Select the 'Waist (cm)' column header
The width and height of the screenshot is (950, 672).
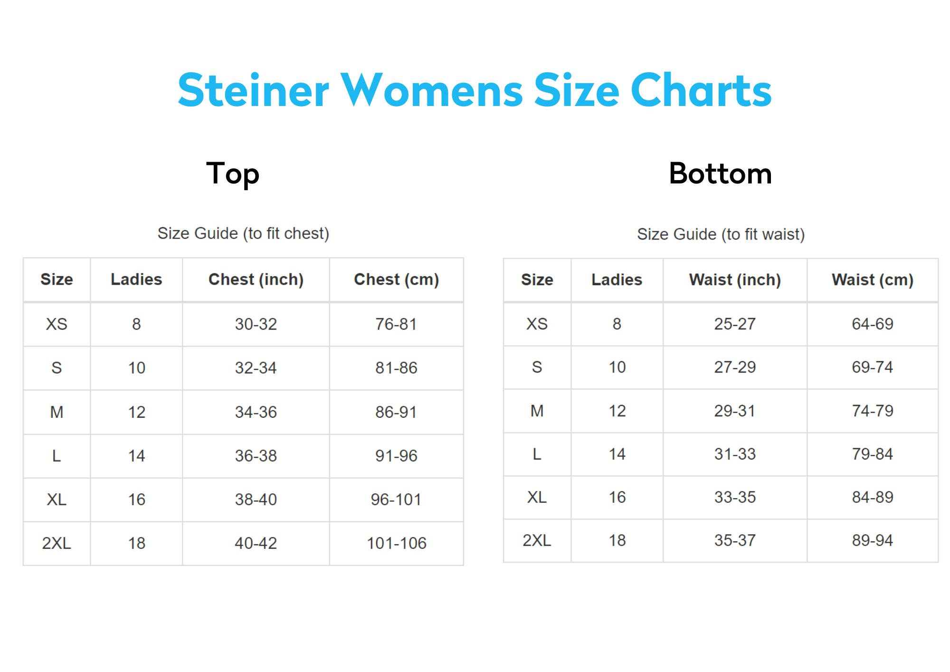(872, 280)
